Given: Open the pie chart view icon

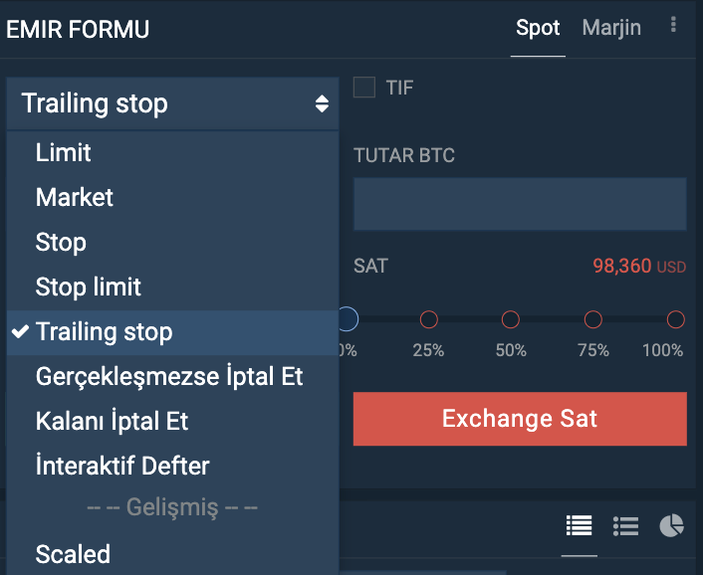Looking at the screenshot, I should pyautogui.click(x=671, y=525).
